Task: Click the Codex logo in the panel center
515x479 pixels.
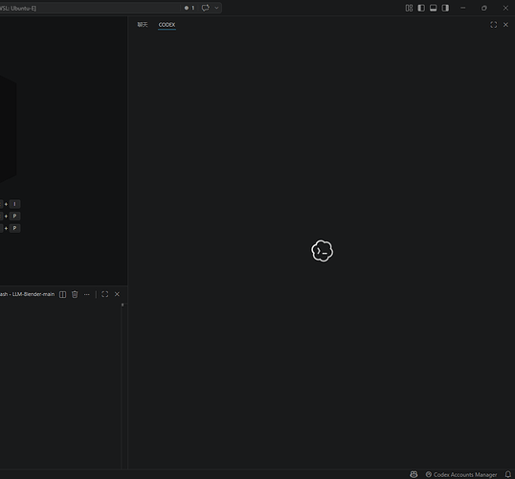Action: point(323,251)
